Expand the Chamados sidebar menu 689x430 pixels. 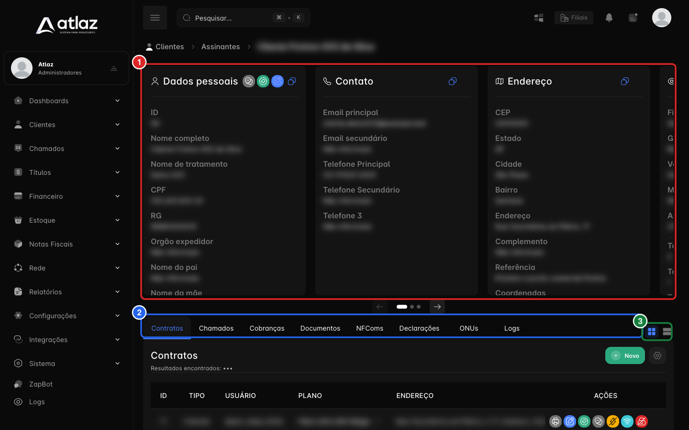pyautogui.click(x=67, y=149)
